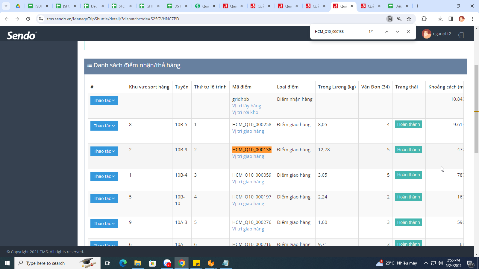The height and width of the screenshot is (269, 479).
Task: Expand Thao tác dropdown for gridhbb row
Action: (104, 100)
